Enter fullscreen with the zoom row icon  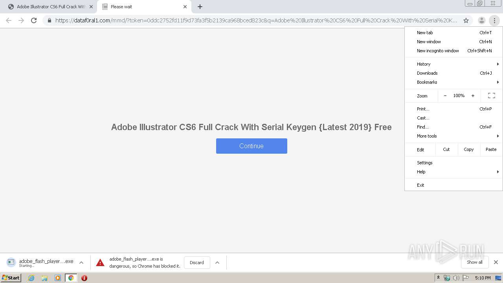point(492,96)
